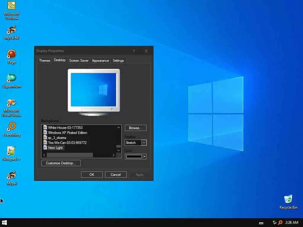Click the greyed Apply button
The width and height of the screenshot is (303, 227).
(x=140, y=175)
